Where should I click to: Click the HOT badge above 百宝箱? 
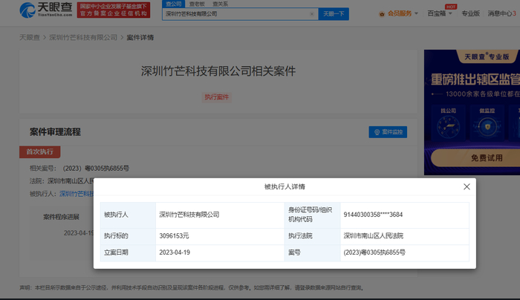451,7
